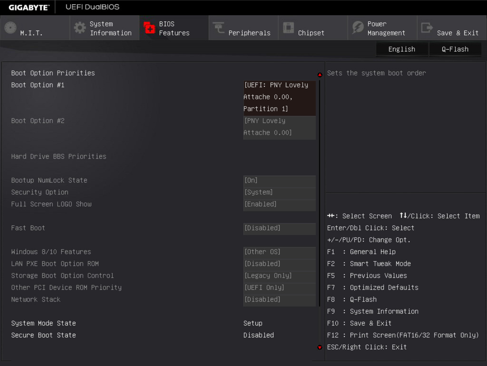Select the Full Screen LOGO Show label
Viewport: 487px width, 366px height.
51,204
